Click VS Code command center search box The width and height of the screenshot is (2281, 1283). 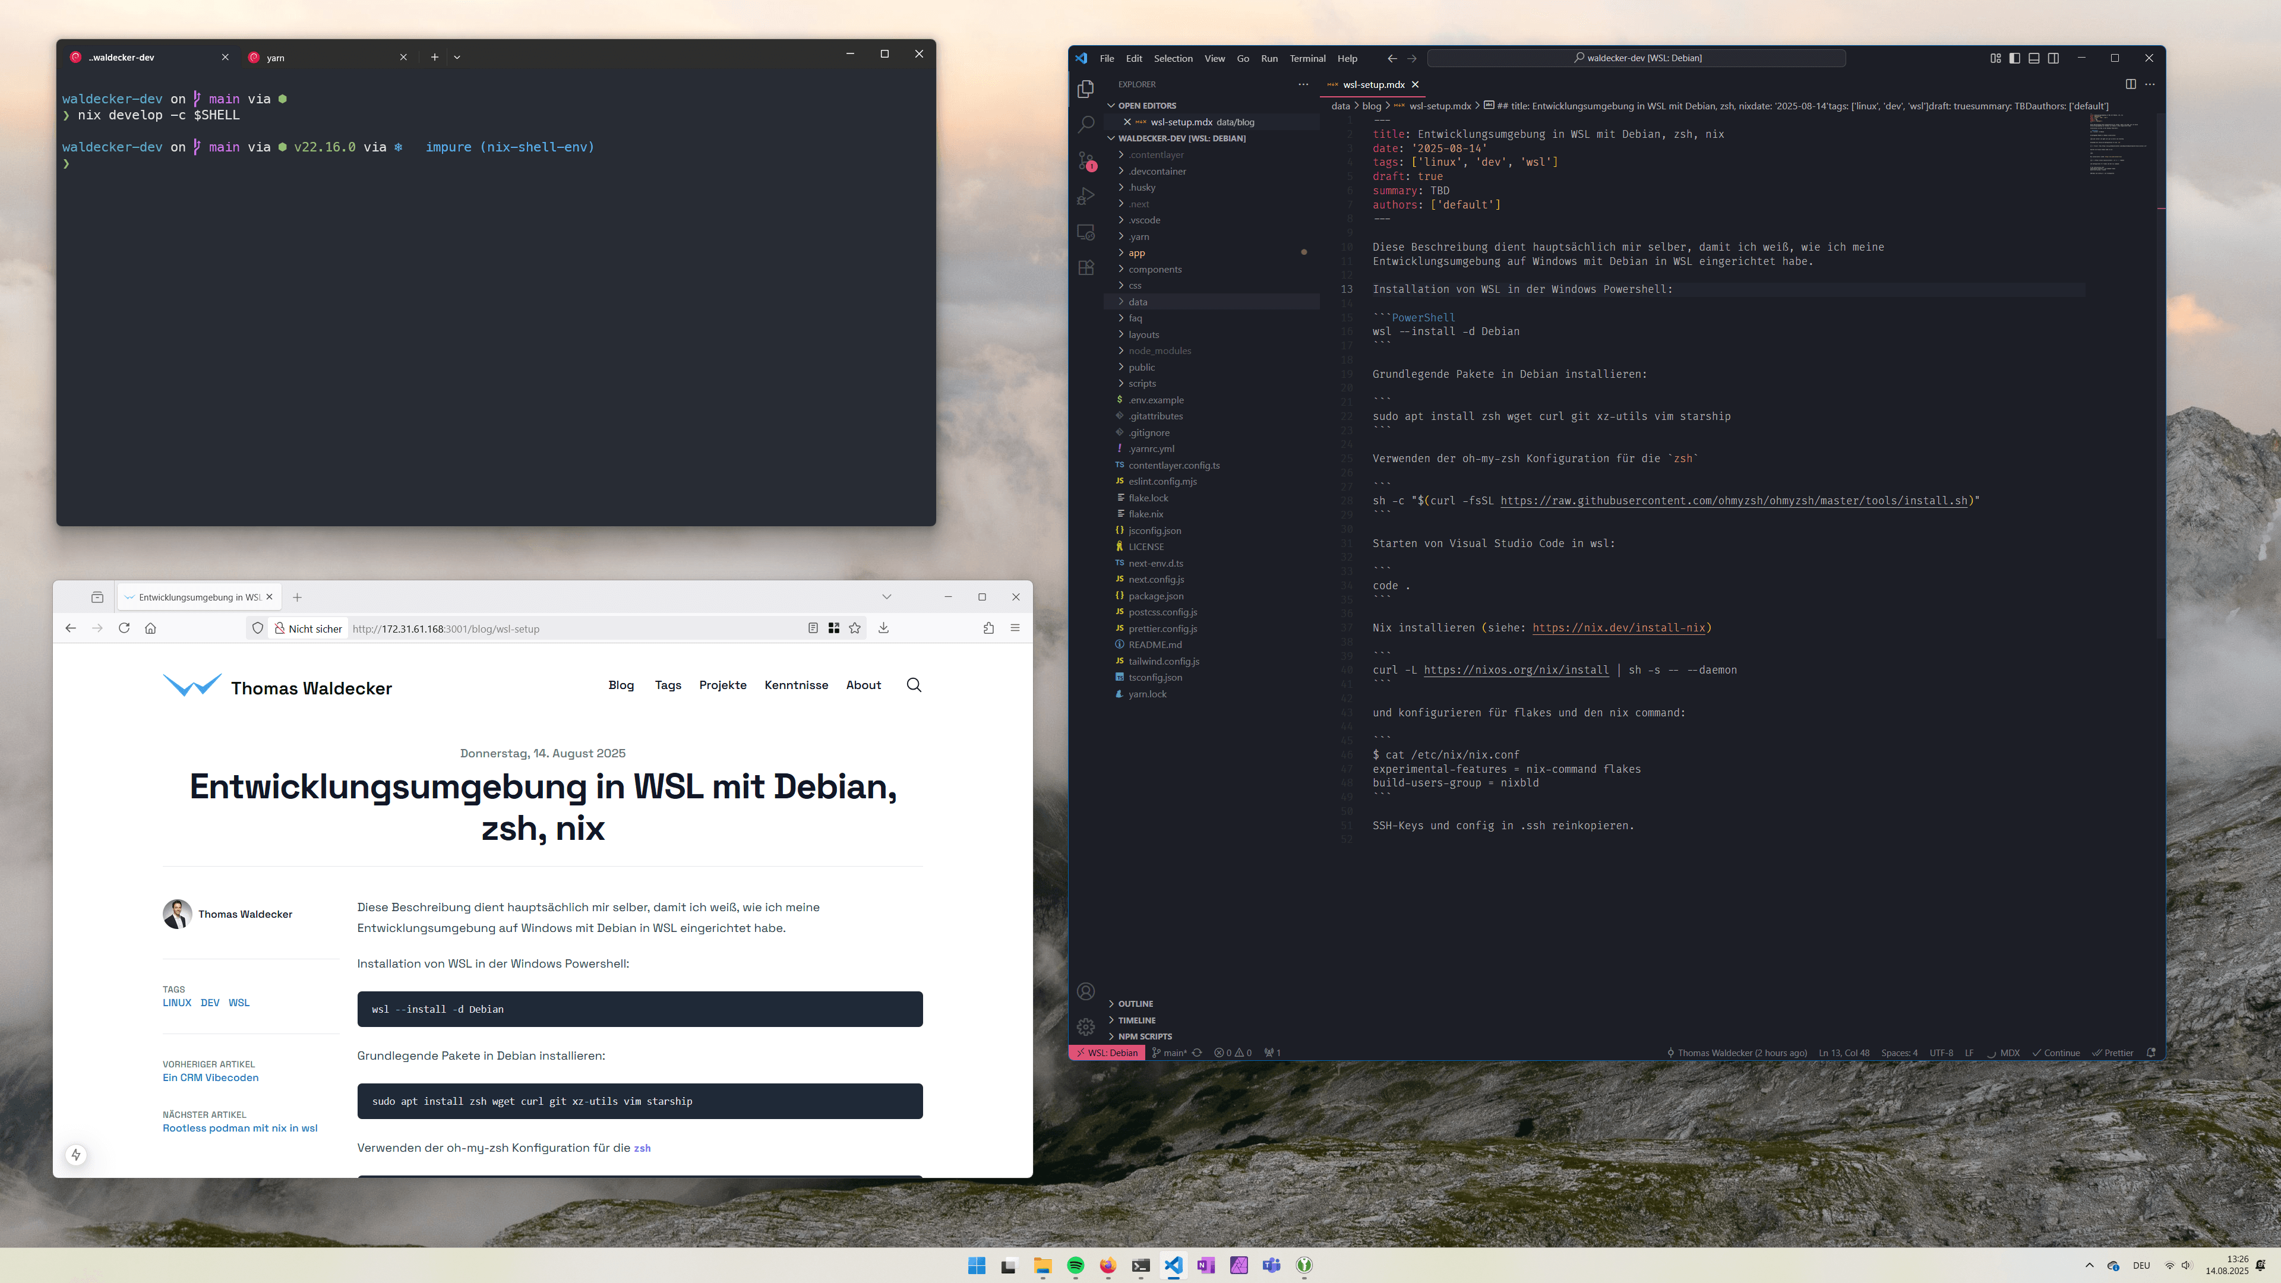tap(1636, 58)
